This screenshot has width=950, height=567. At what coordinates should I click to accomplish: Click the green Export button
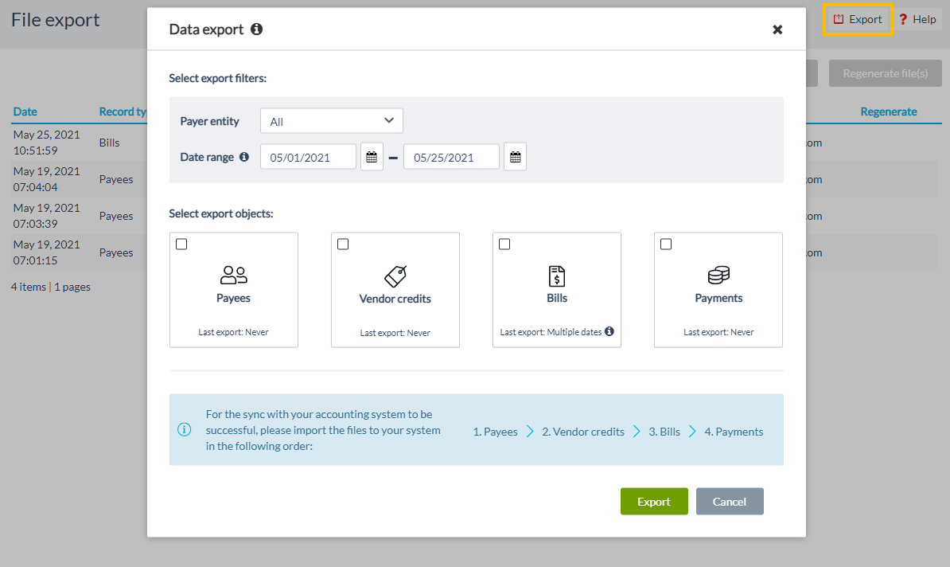(654, 501)
